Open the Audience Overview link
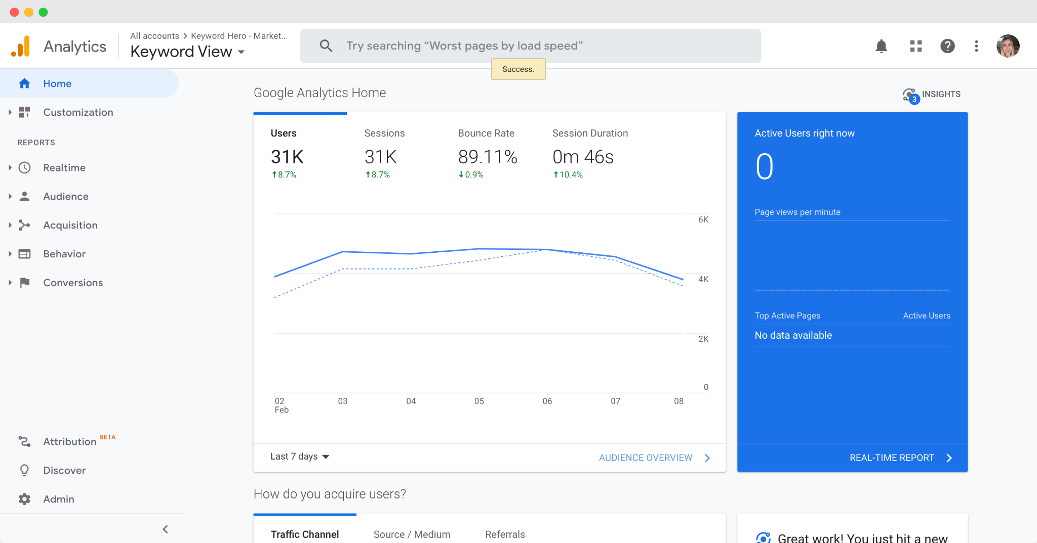 point(646,458)
